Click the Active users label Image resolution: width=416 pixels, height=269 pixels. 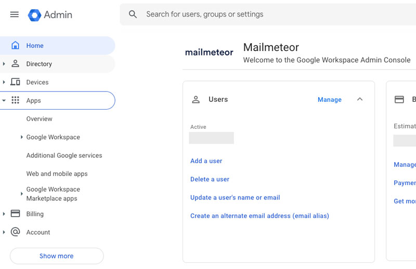(198, 127)
